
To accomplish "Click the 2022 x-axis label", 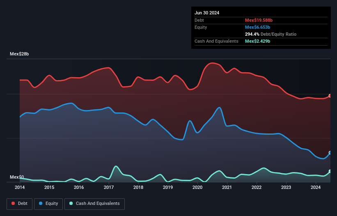I will click(257, 187).
